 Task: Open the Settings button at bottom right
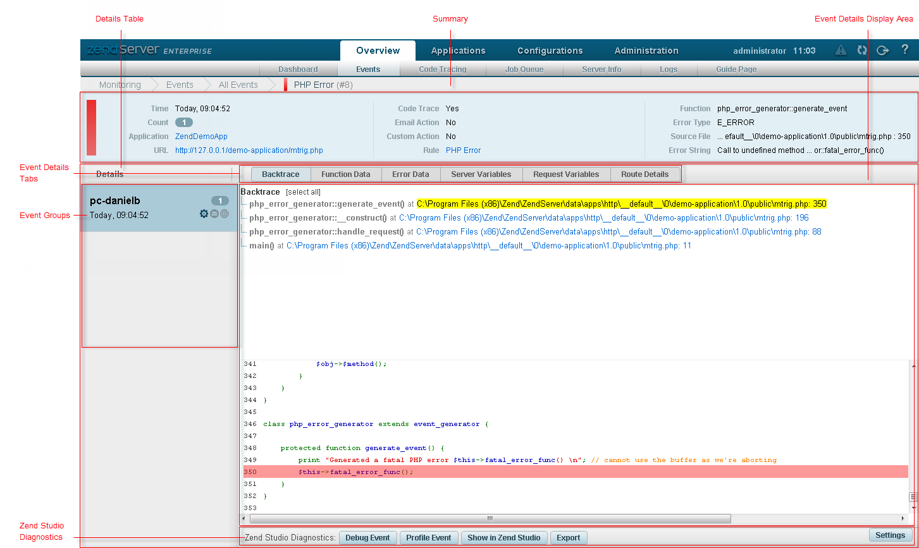890,535
